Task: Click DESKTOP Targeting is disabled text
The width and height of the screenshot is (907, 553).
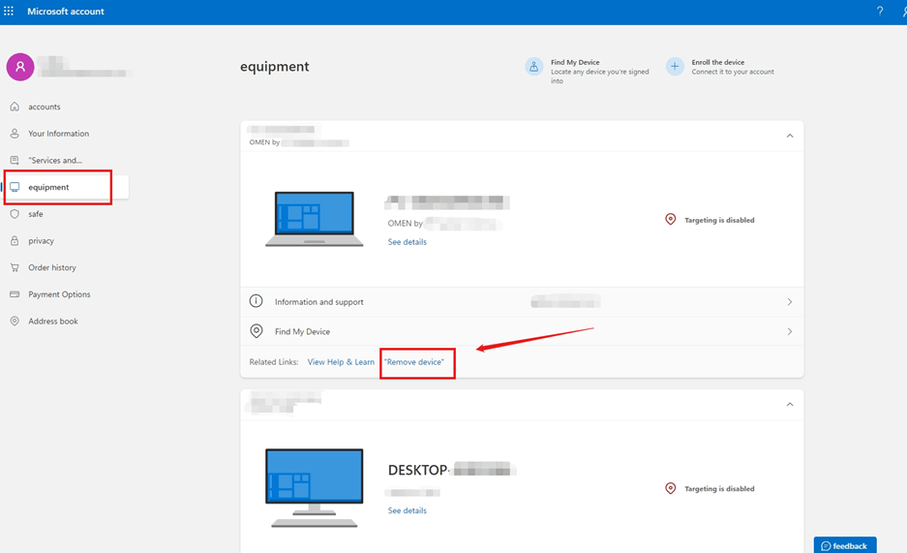Action: click(x=719, y=489)
